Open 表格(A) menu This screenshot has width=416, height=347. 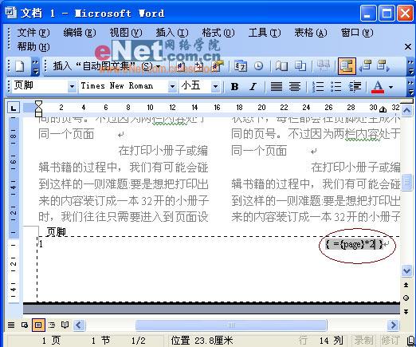pos(311,33)
